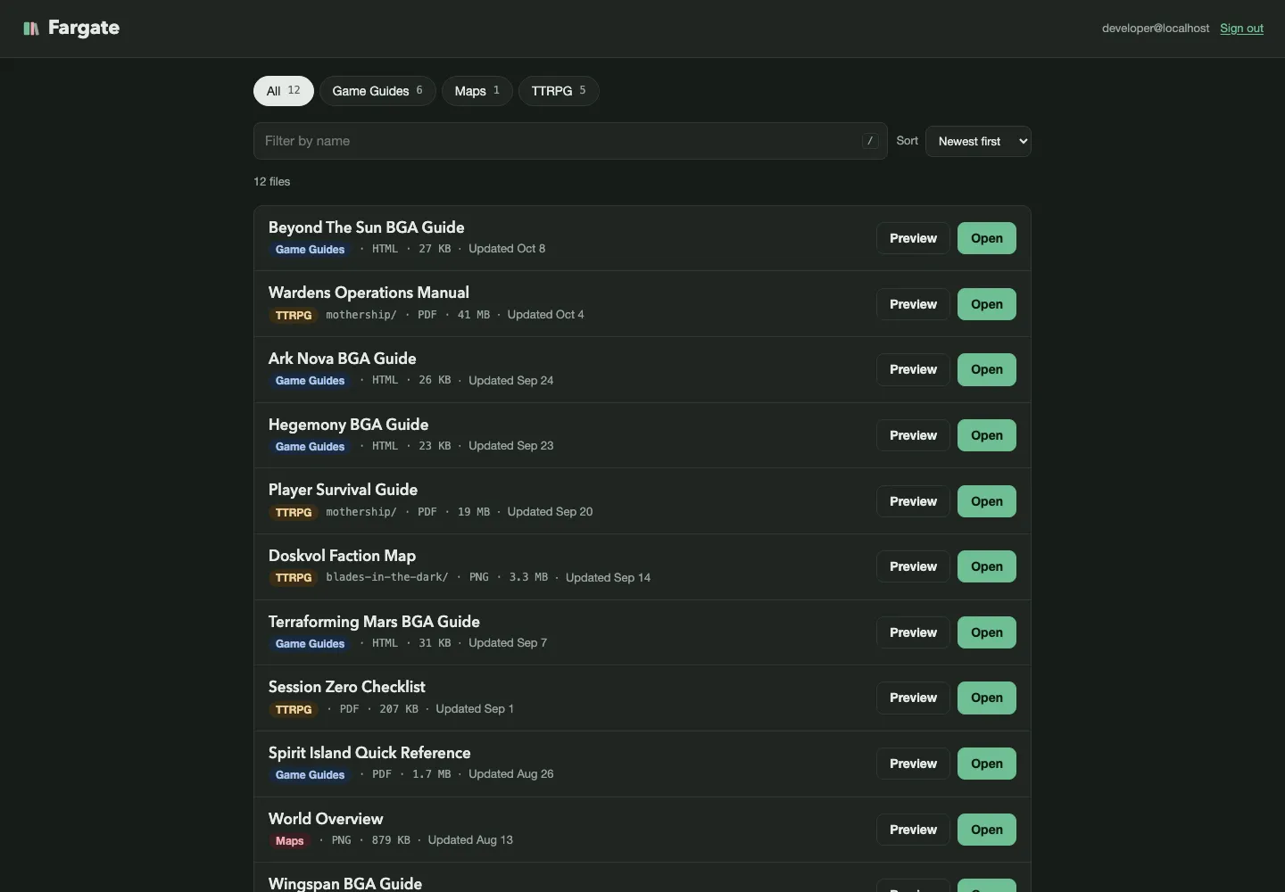
Task: Preview Ark Nova BGA Guide
Action: (x=913, y=369)
